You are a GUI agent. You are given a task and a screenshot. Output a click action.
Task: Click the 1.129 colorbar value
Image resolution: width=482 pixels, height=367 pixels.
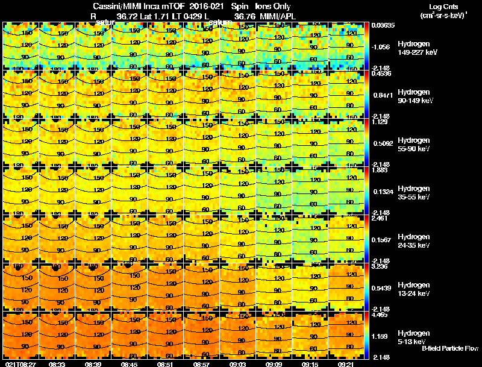[x=380, y=122]
